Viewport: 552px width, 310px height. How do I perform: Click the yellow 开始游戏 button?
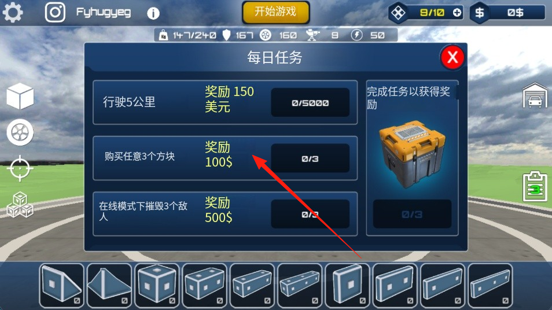point(275,12)
